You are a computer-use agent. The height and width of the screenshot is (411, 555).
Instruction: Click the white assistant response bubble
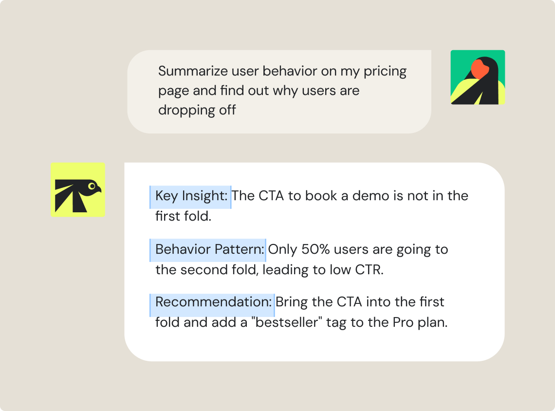314,262
